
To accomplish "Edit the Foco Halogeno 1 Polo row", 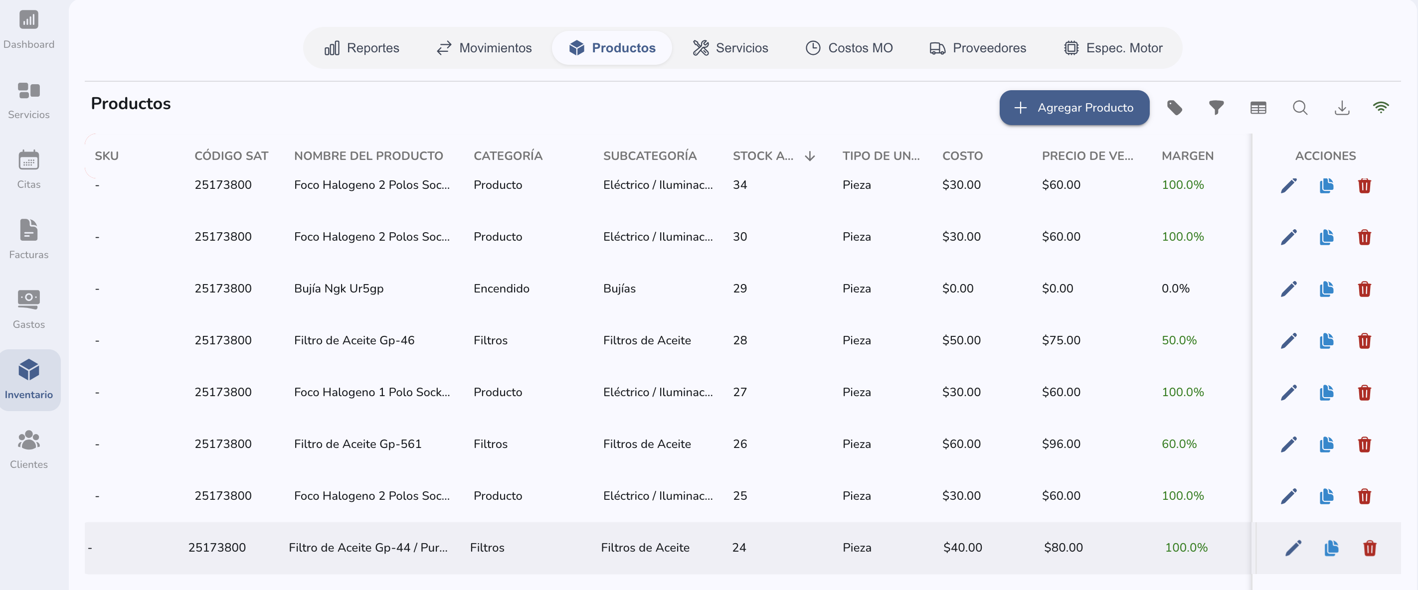I will 1288,392.
